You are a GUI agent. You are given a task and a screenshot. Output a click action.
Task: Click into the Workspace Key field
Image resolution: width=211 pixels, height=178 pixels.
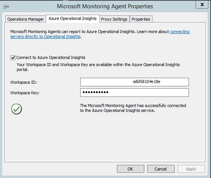coord(135,92)
